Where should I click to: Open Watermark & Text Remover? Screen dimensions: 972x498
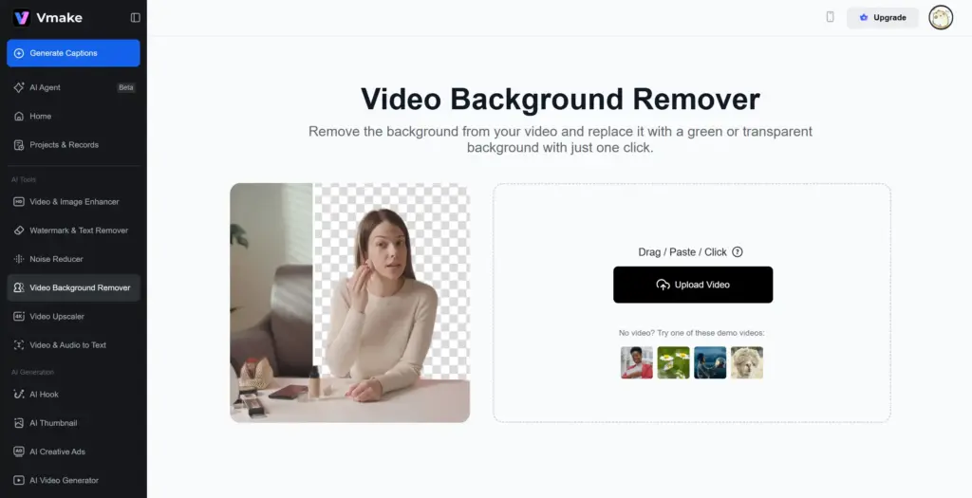tap(73, 230)
